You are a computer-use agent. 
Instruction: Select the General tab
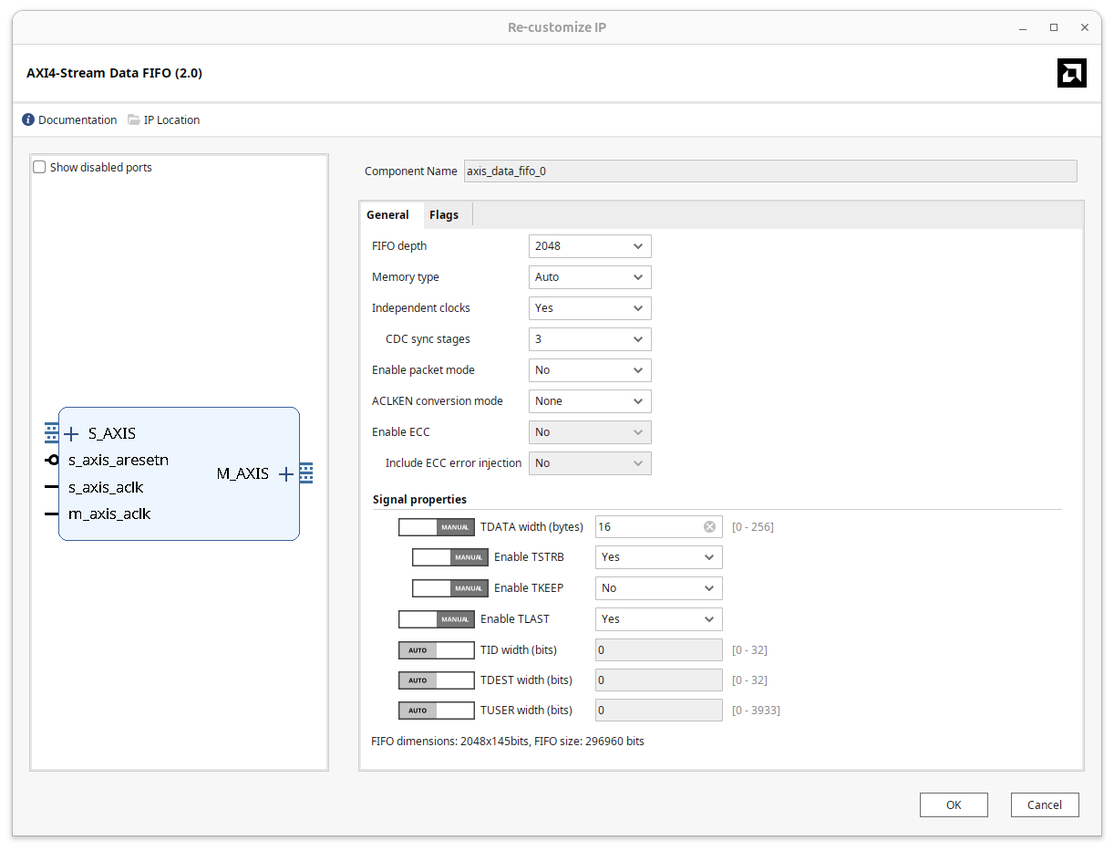[x=389, y=214]
